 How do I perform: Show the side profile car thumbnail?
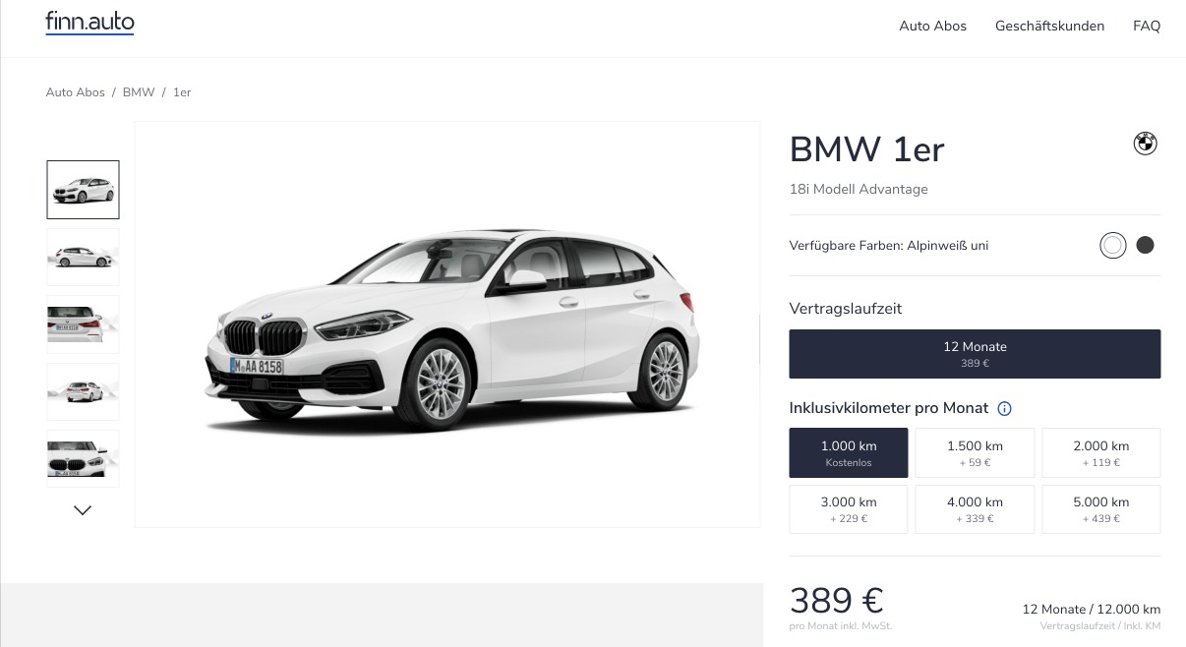click(83, 258)
